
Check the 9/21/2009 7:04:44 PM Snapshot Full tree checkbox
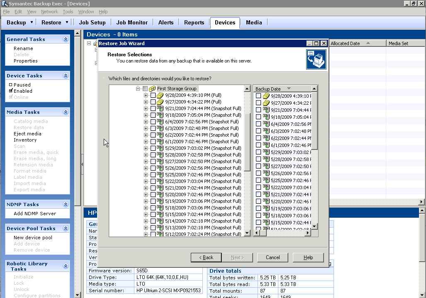(153, 108)
